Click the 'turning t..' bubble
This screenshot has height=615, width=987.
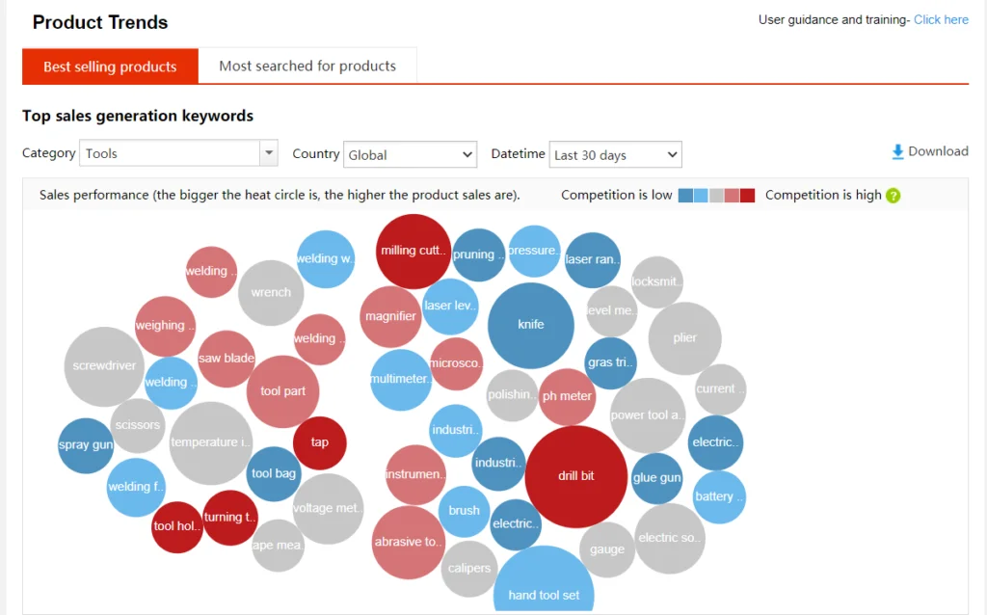click(x=229, y=518)
